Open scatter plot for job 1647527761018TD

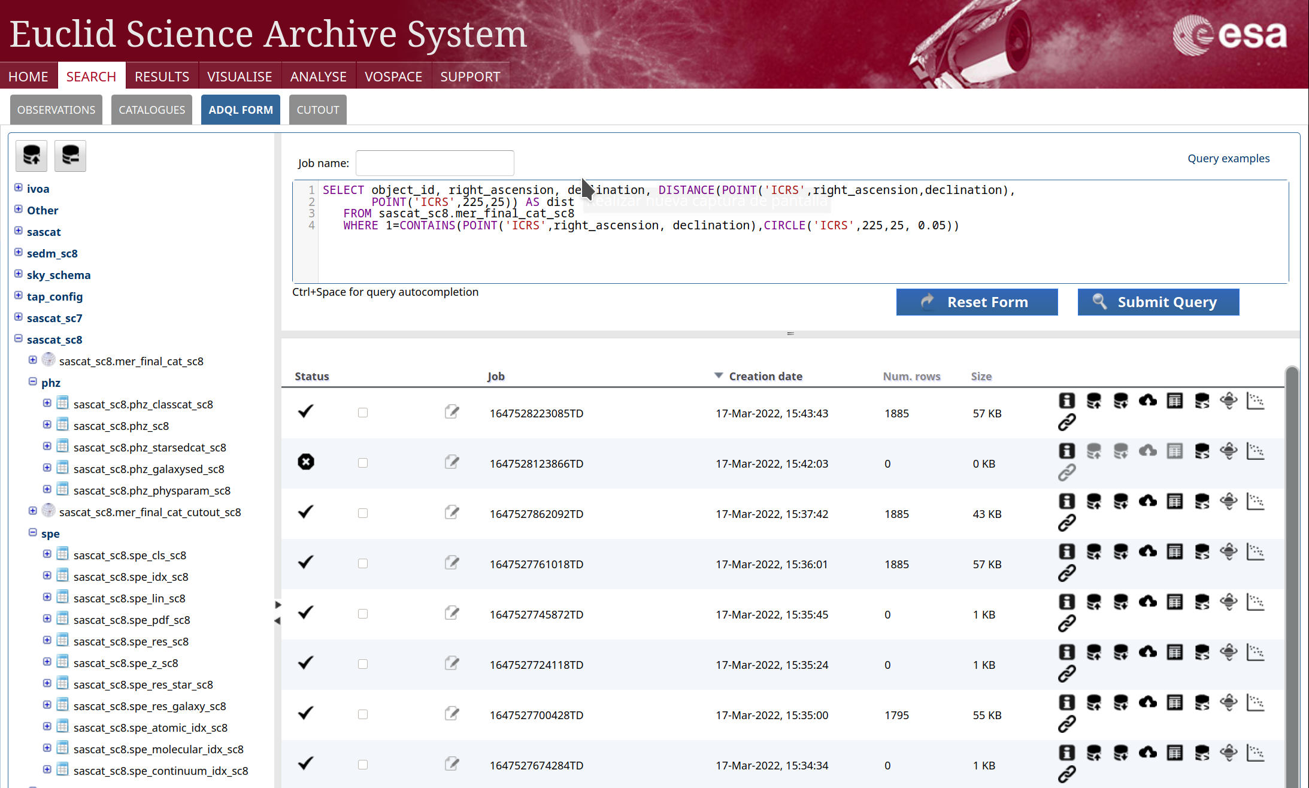click(x=1256, y=551)
